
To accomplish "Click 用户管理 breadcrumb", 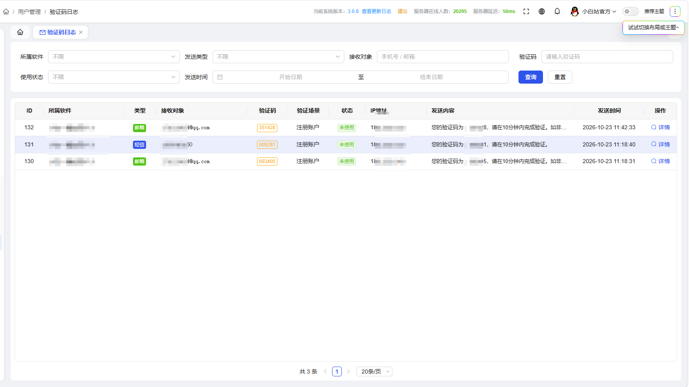I will point(29,12).
